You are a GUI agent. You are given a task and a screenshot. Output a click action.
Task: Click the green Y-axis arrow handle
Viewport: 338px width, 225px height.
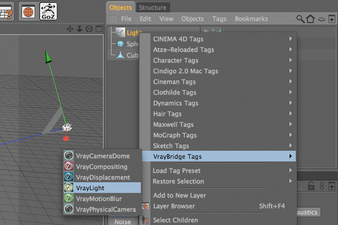(x=48, y=57)
